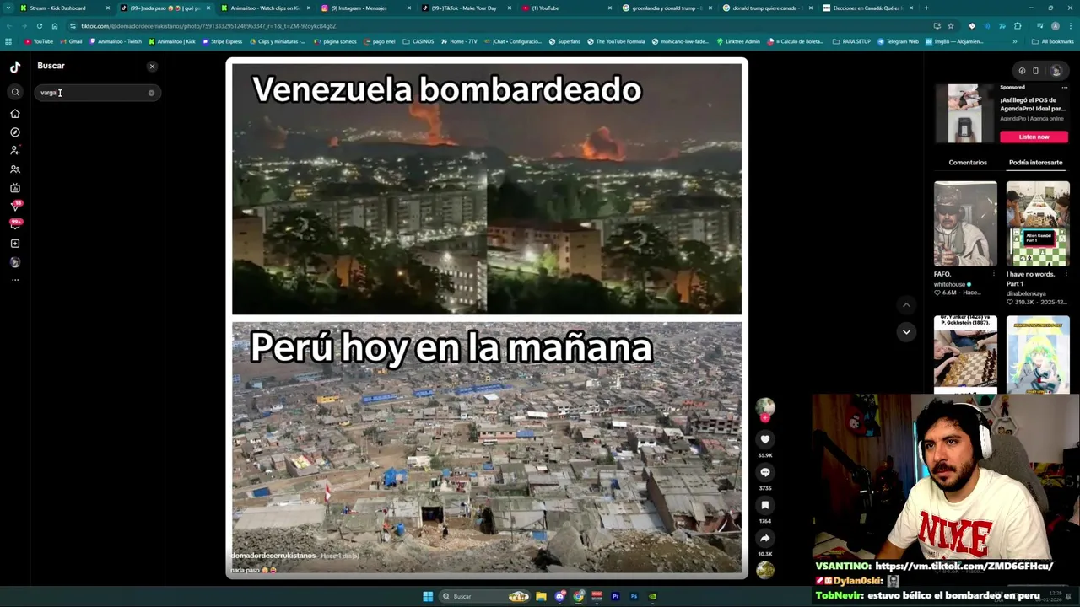Open the PARA SETUP bookmark folder
This screenshot has height=607, width=1080.
click(851, 41)
